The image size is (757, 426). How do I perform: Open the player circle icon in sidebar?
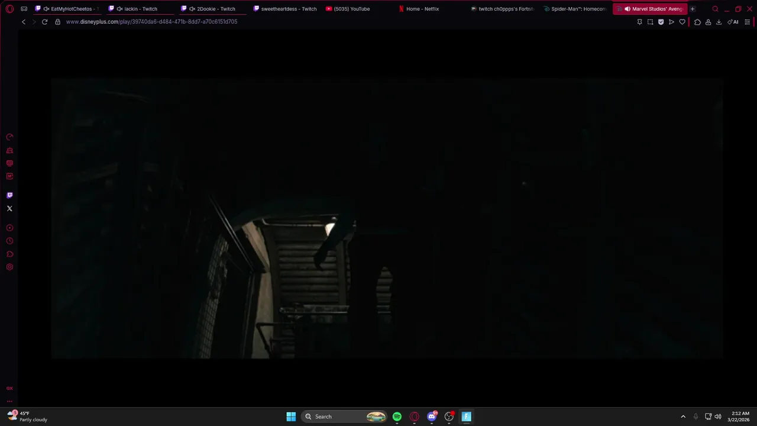coord(9,228)
